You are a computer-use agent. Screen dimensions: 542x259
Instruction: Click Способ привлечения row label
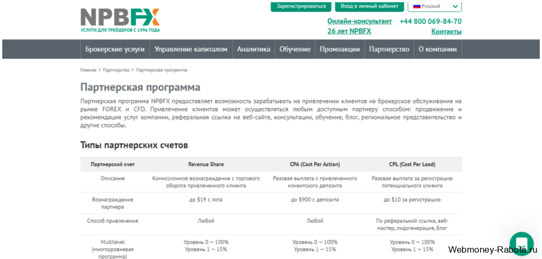pos(113,221)
